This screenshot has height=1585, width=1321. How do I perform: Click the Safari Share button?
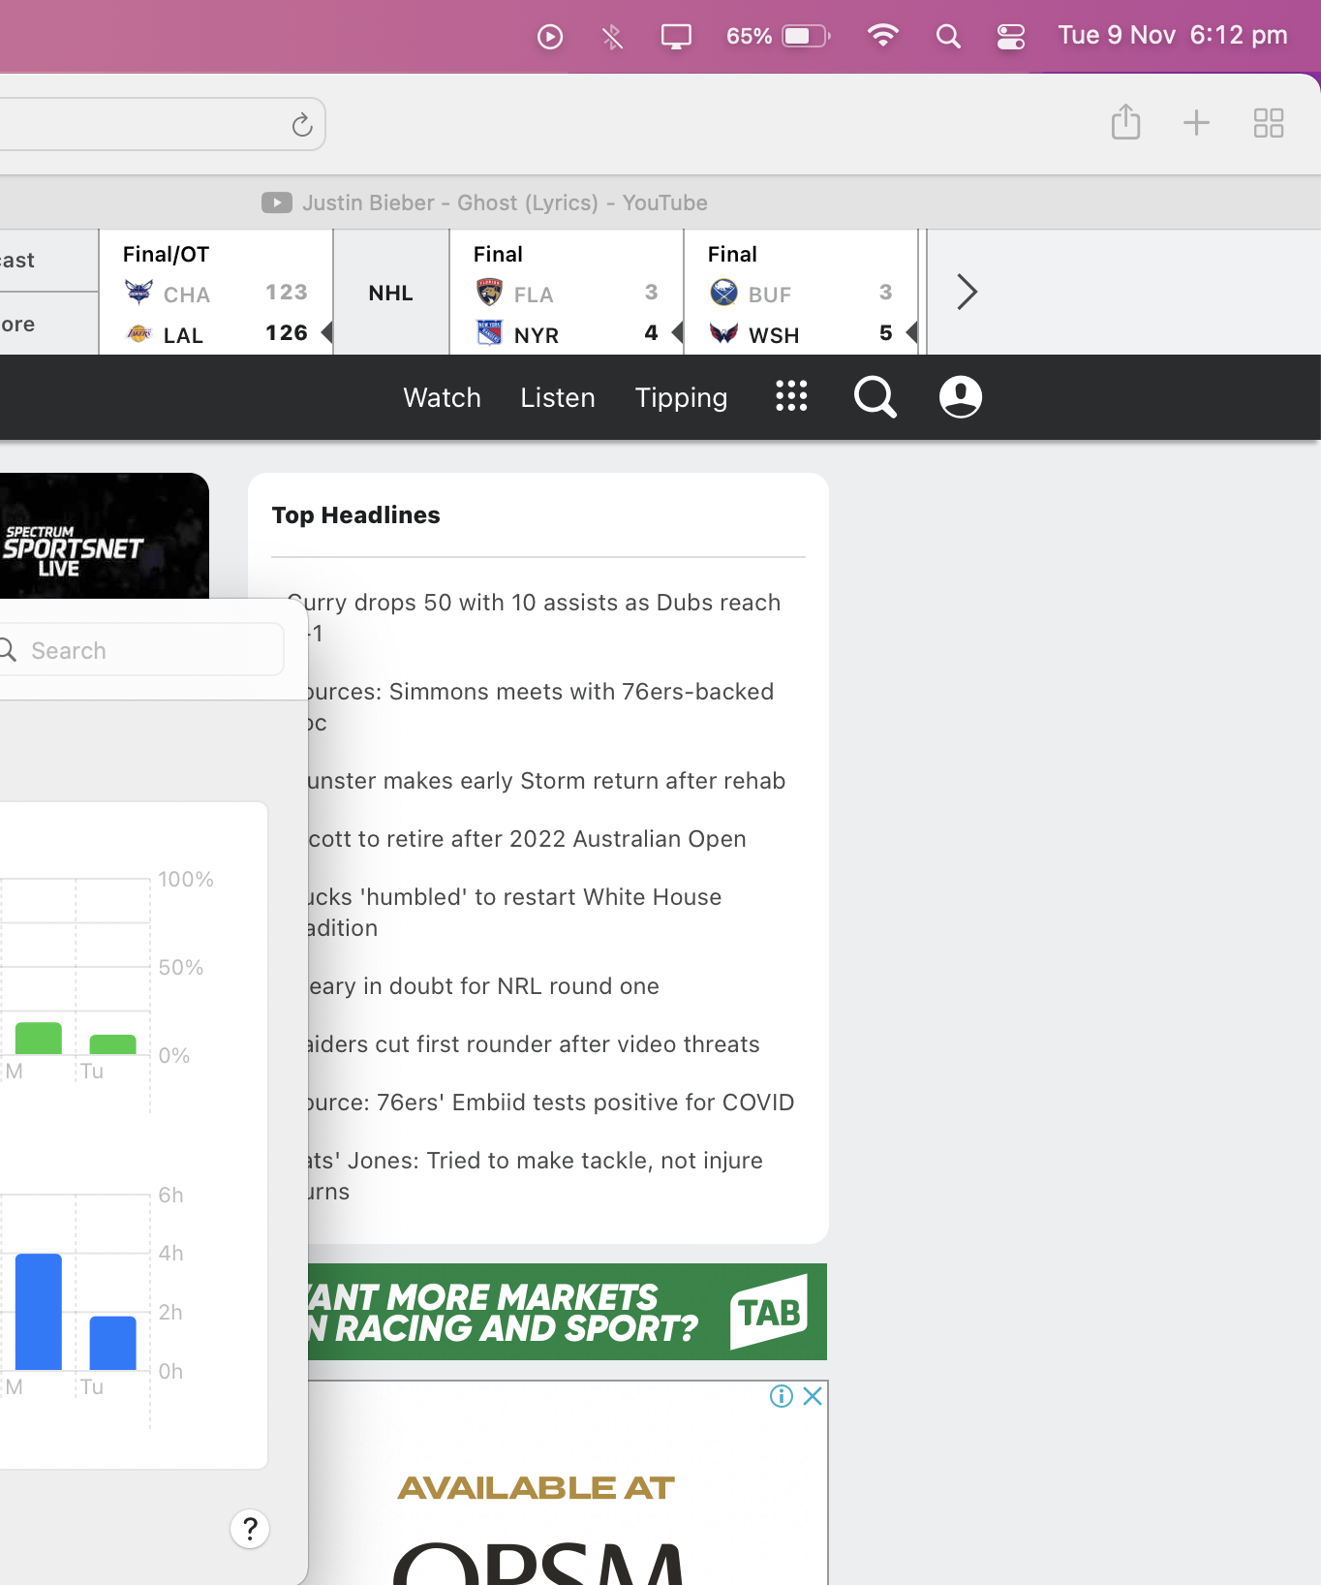click(1125, 122)
